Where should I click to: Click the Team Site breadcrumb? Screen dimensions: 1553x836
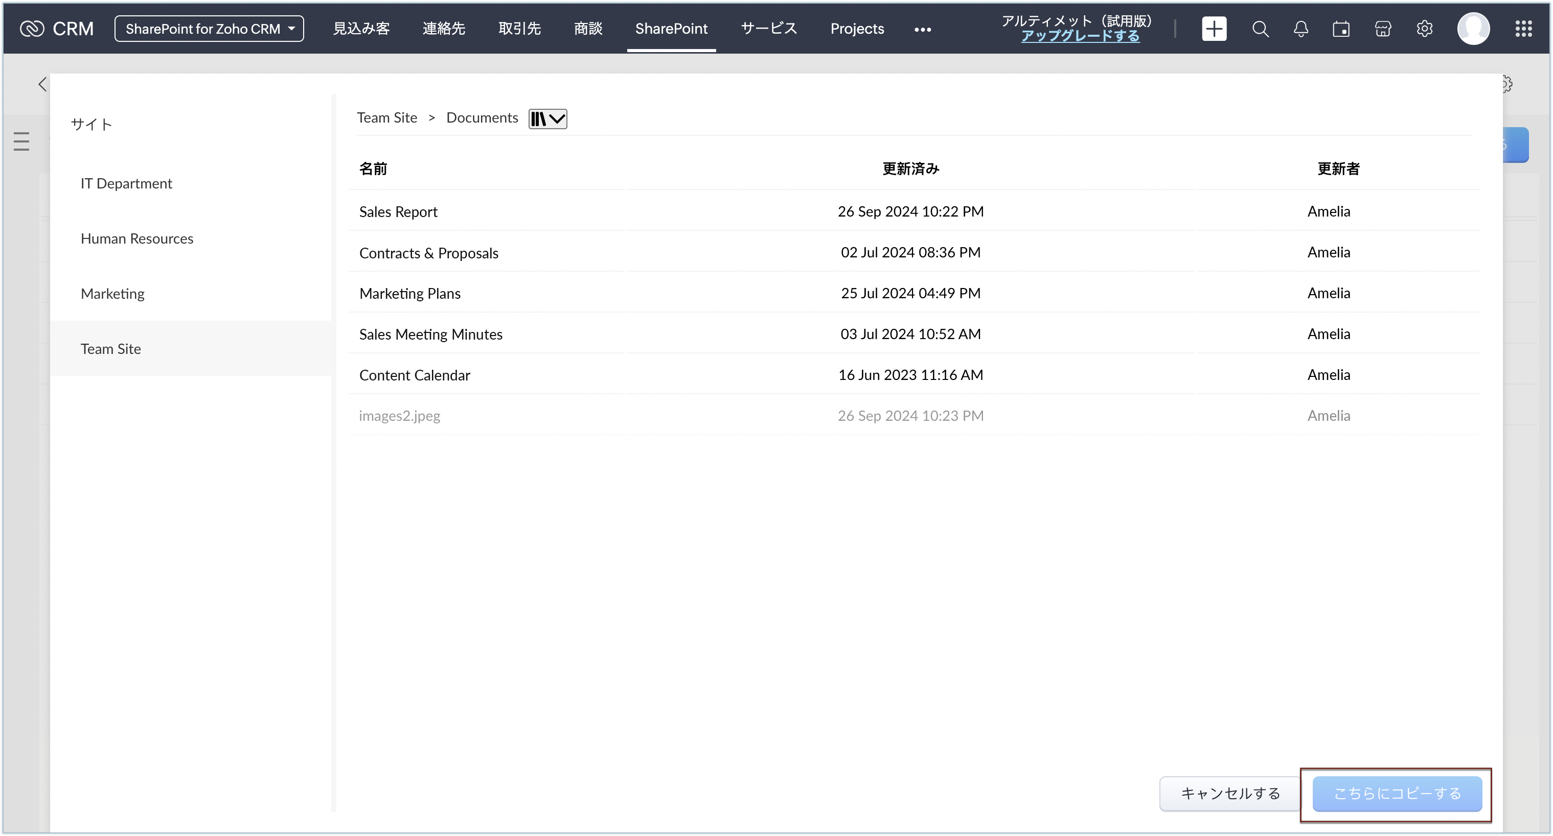point(386,117)
